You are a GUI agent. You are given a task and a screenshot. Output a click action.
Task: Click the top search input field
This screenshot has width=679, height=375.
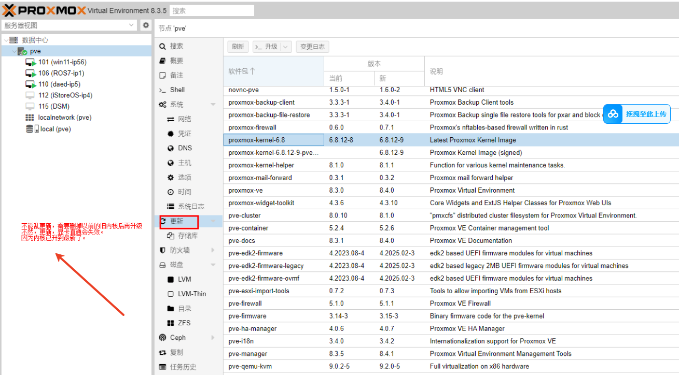pyautogui.click(x=212, y=10)
